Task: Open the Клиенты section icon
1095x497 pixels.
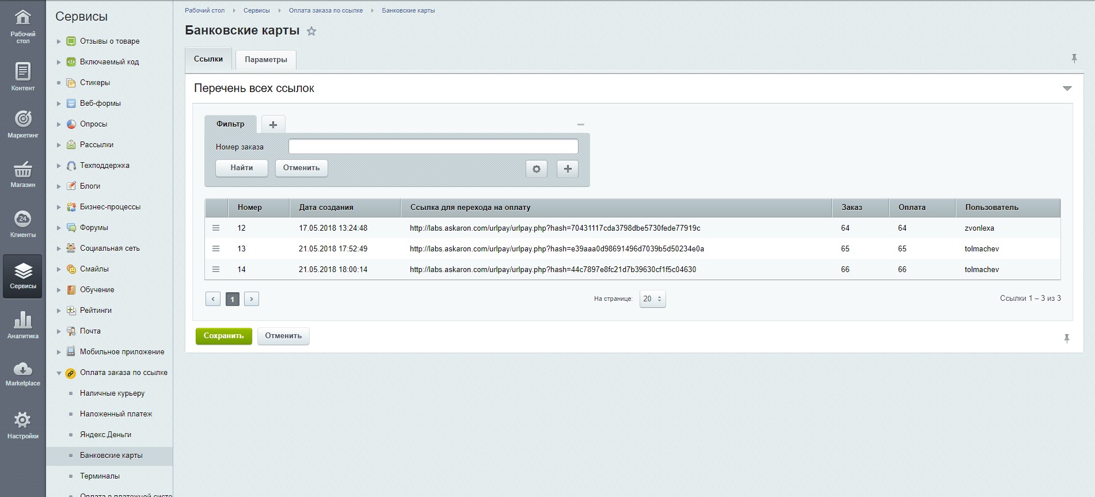Action: [x=22, y=223]
